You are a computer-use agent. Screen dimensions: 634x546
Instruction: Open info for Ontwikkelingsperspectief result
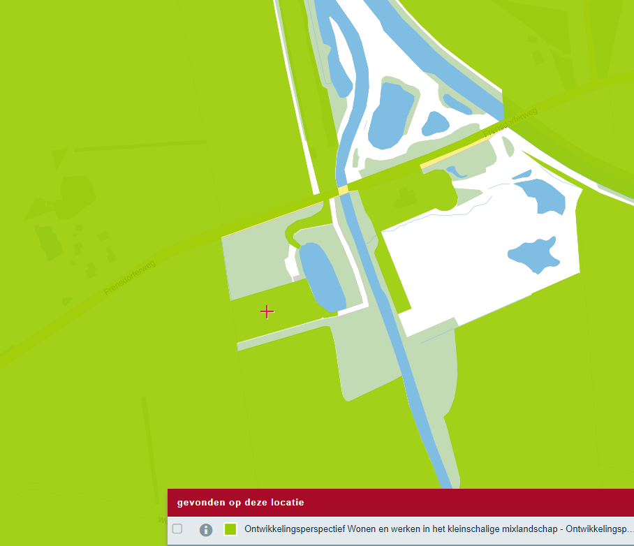206,529
